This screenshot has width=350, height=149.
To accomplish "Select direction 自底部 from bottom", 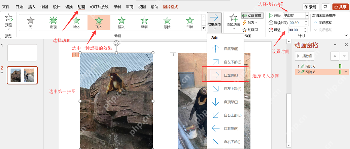I will tap(225, 49).
